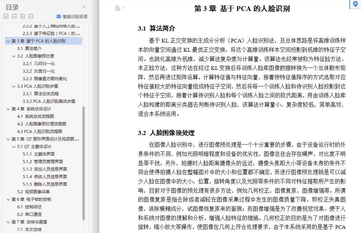Jump to 5.1.3 添加人员信息界面
The width and height of the screenshot is (361, 233).
point(45,169)
